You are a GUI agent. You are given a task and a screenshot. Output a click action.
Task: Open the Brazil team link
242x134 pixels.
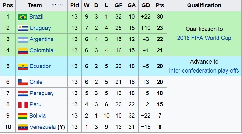(x=36, y=17)
